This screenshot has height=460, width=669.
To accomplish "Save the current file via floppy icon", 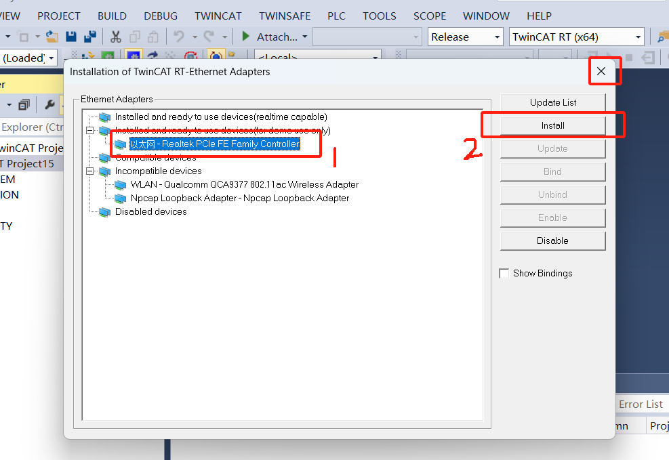I will click(x=71, y=37).
